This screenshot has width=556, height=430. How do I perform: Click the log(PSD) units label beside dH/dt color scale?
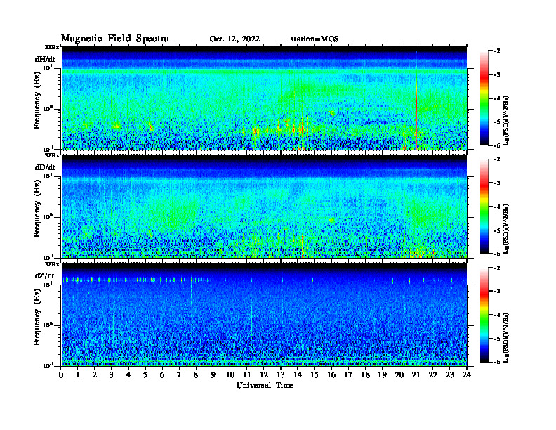click(x=506, y=120)
